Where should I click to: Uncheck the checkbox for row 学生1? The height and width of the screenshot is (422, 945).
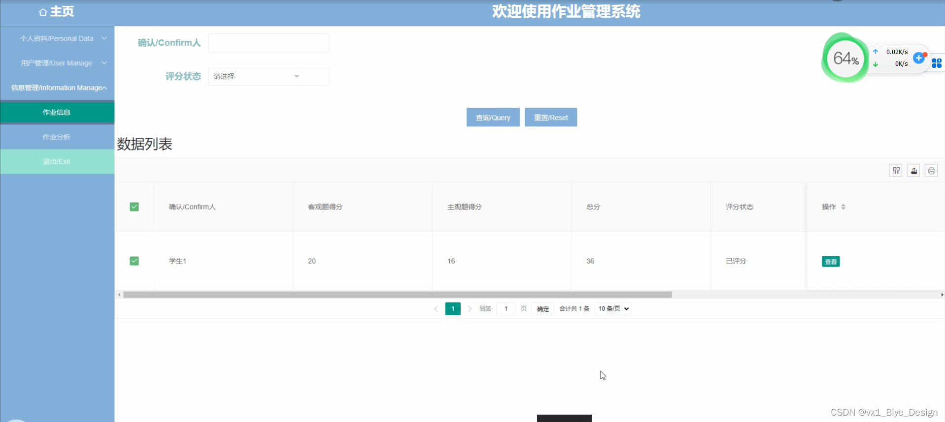[134, 261]
